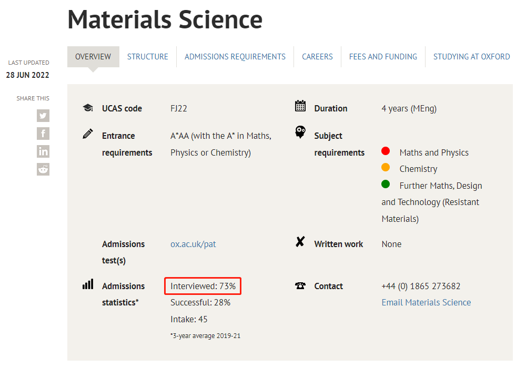
Task: Click the pencil icon beside Entrance requirements
Action: (x=88, y=134)
